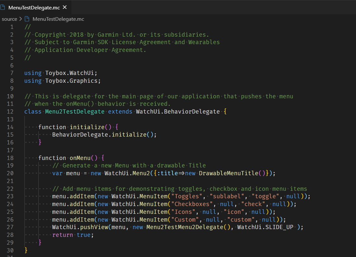Click 'WatchUi.SLIDE_UP' on line 27
Image resolution: width=356 pixels, height=257 pixels.
click(x=265, y=227)
